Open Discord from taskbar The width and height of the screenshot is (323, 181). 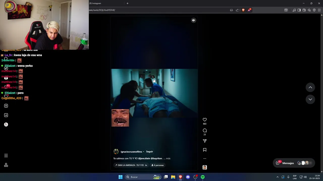click(x=188, y=177)
